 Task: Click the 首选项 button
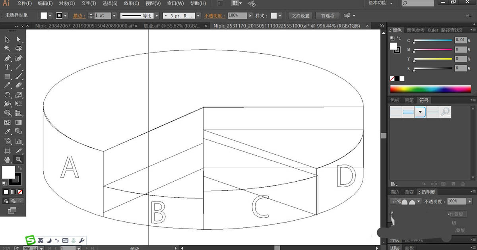[x=328, y=16]
